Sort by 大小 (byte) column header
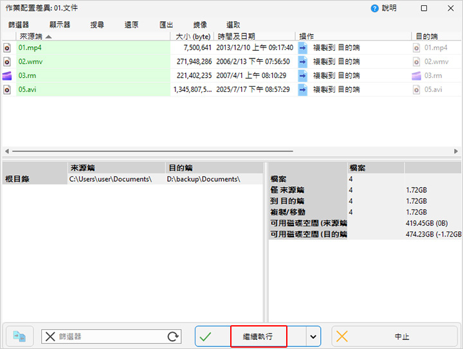 click(x=192, y=36)
